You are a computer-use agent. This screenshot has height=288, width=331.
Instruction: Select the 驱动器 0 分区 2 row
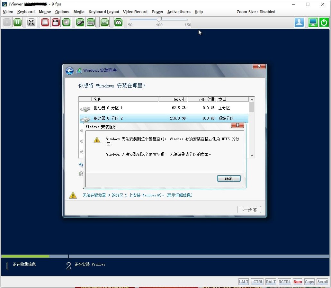click(x=164, y=118)
